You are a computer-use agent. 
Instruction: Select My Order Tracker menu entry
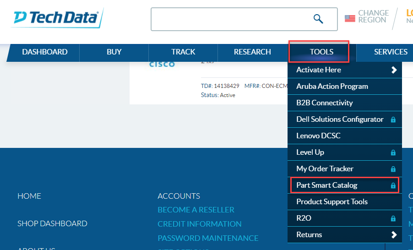(344, 168)
